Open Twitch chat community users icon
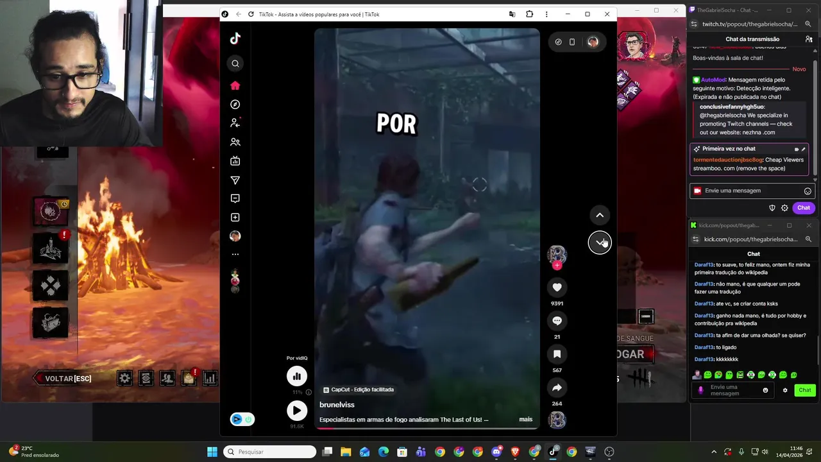This screenshot has height=462, width=821. coord(809,39)
